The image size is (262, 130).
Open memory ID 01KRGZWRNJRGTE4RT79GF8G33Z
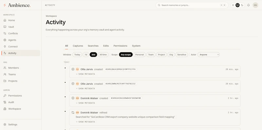(121, 84)
